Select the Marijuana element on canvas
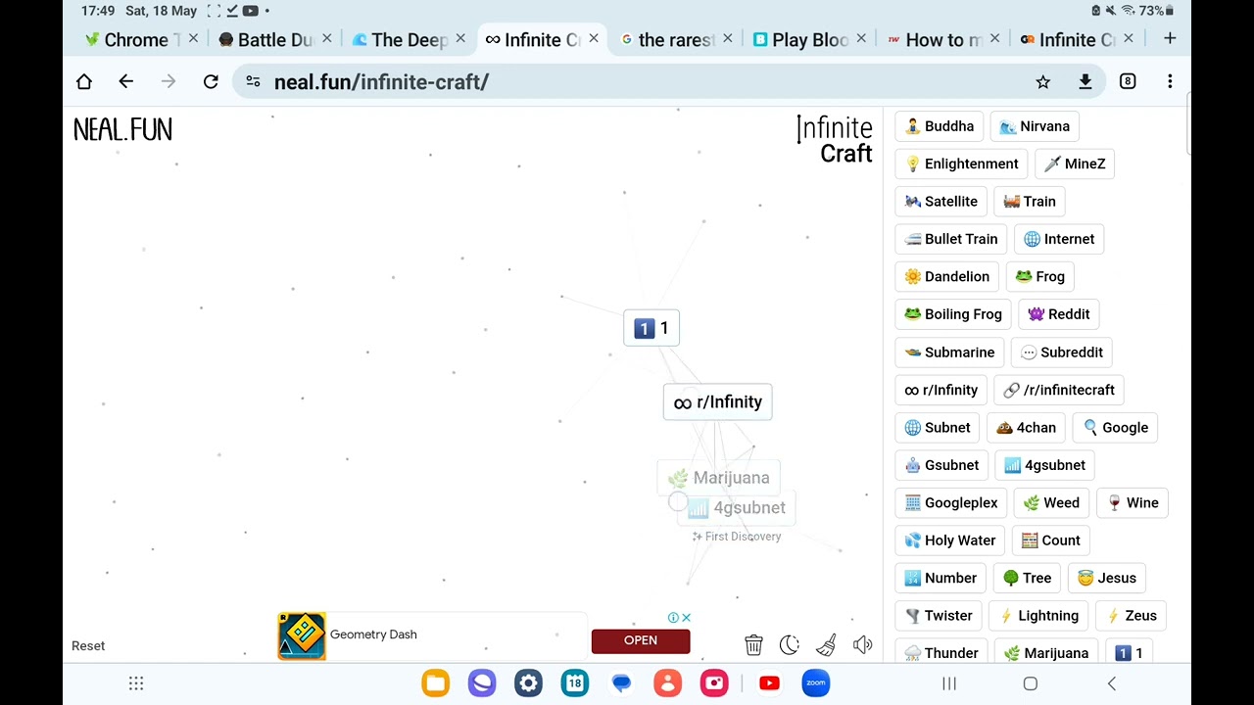Viewport: 1254px width, 705px height. 719,478
